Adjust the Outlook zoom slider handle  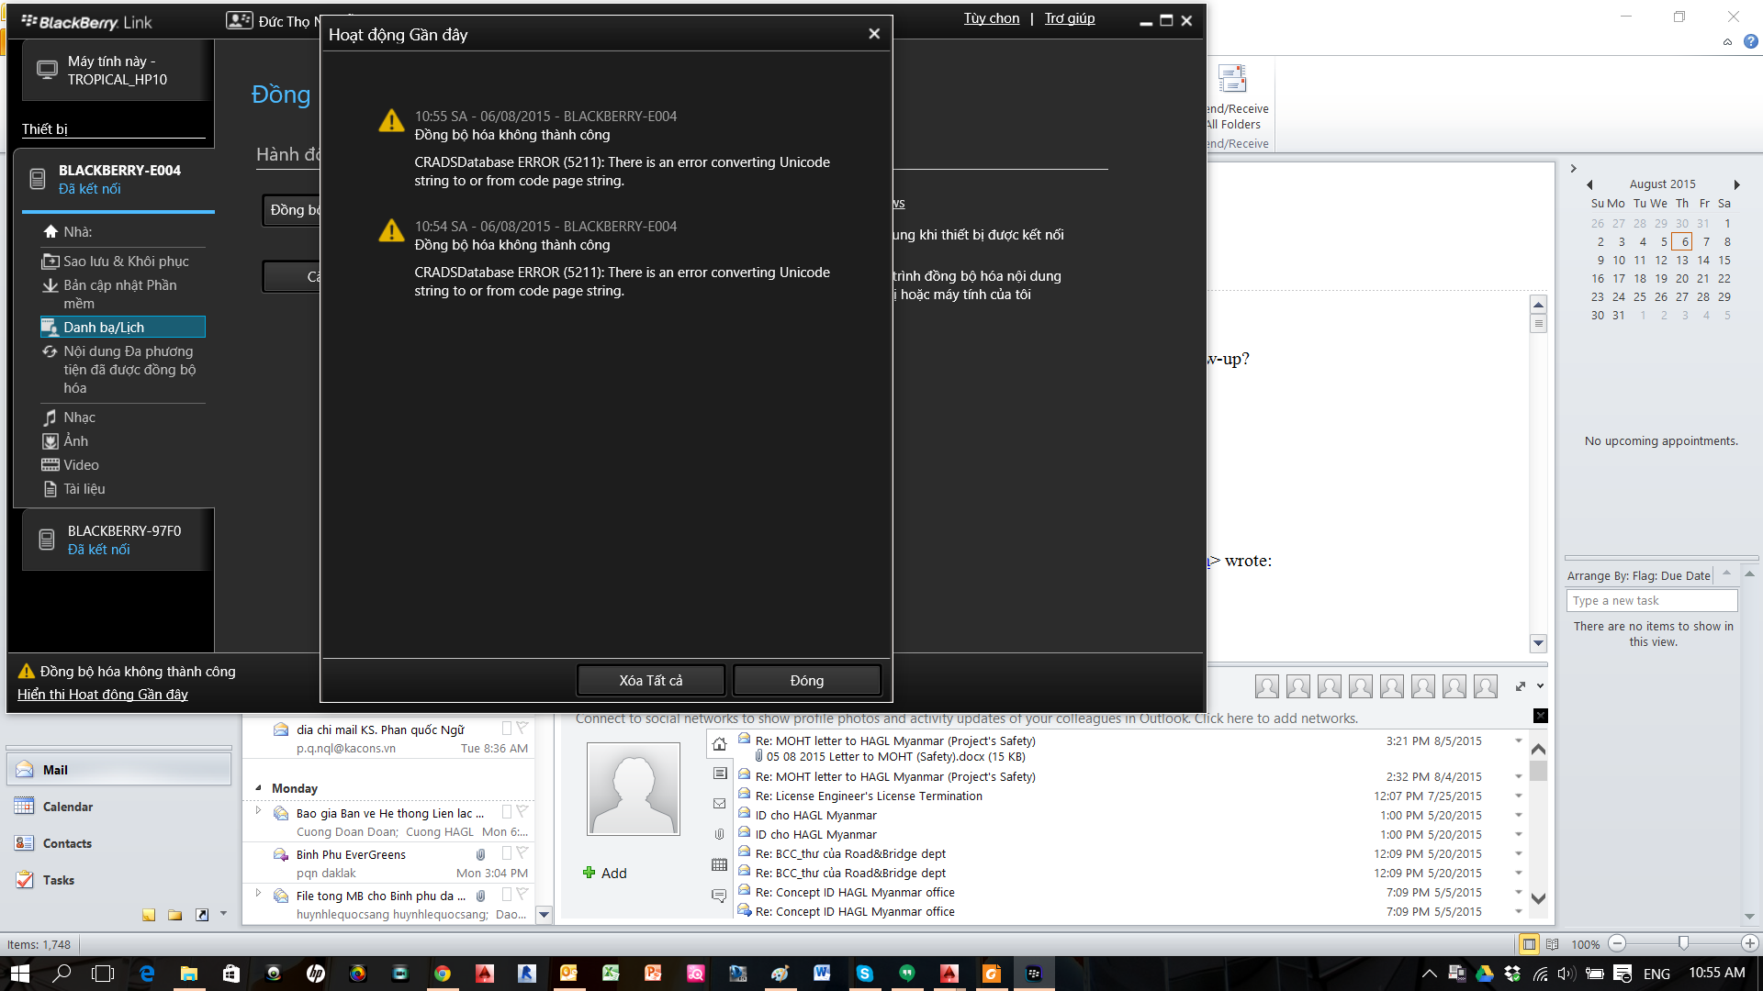(x=1682, y=943)
